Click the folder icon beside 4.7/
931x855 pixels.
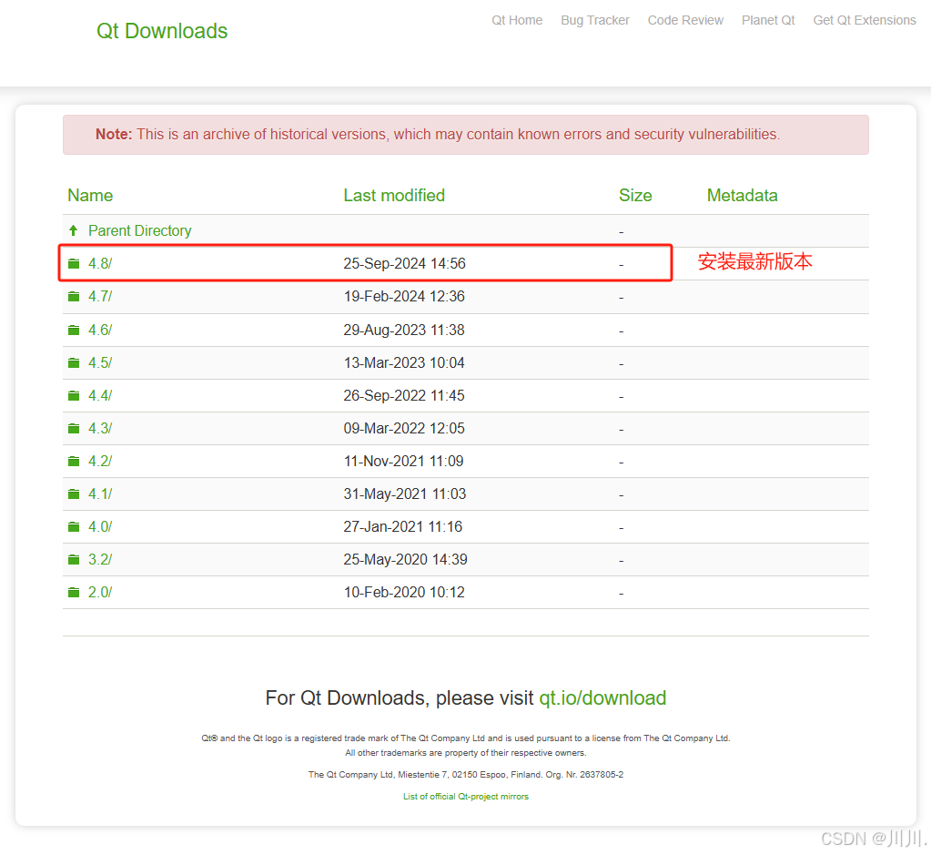[x=74, y=296]
